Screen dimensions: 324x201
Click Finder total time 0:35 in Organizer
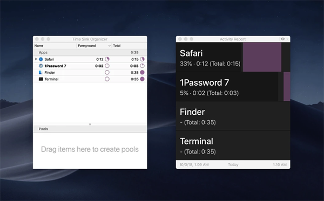134,73
